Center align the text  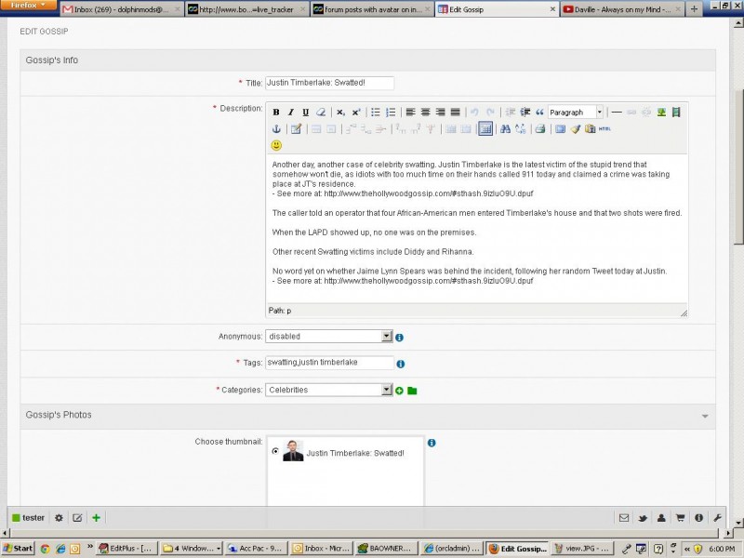pyautogui.click(x=426, y=113)
